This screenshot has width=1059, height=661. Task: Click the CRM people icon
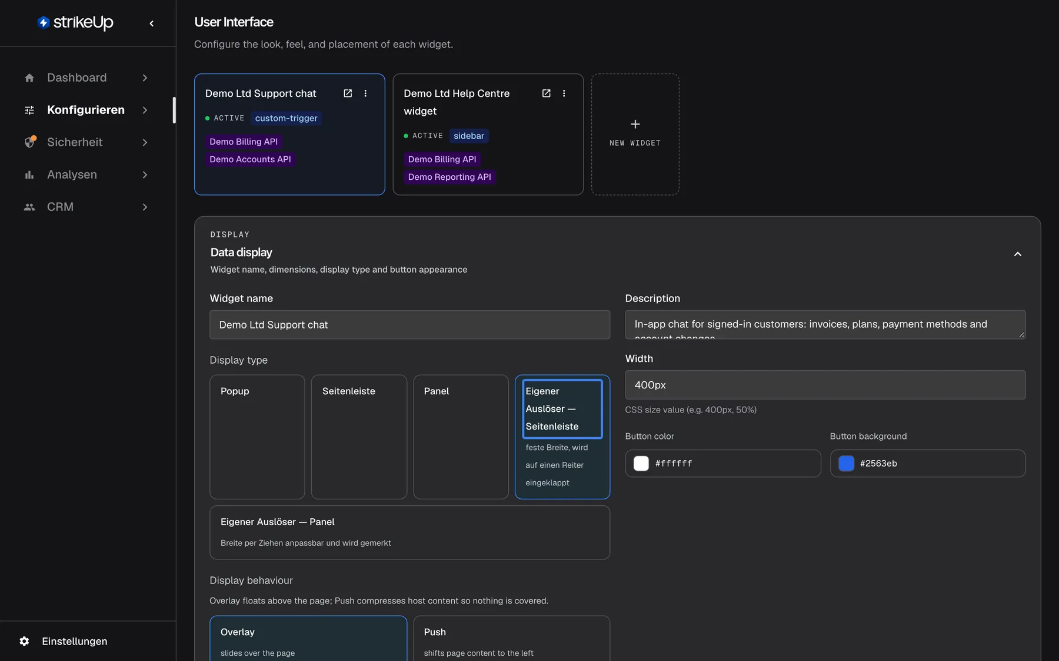[29, 207]
